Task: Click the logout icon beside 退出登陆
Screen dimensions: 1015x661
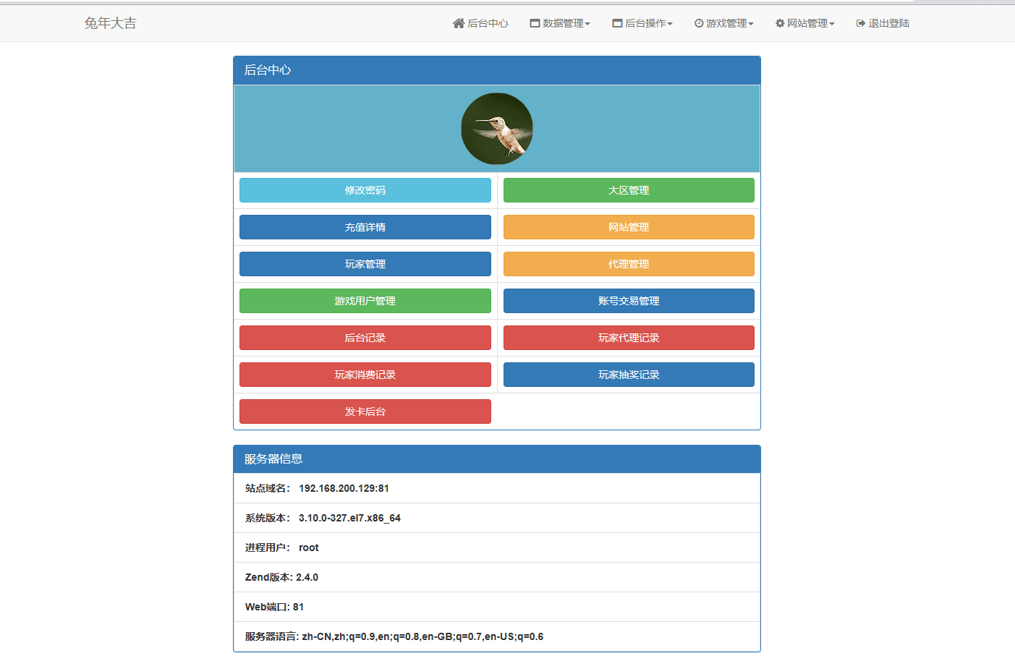Action: [861, 23]
